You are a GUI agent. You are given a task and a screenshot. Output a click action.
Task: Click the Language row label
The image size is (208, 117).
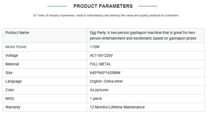pyautogui.click(x=13, y=81)
